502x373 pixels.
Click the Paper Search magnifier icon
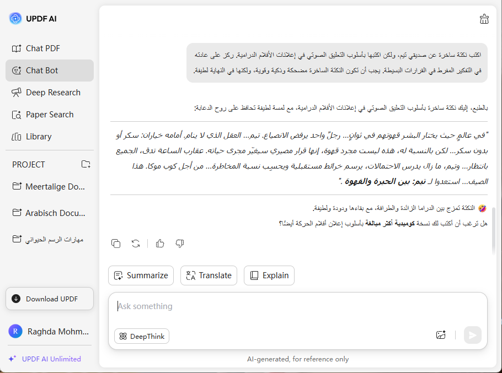coord(17,115)
